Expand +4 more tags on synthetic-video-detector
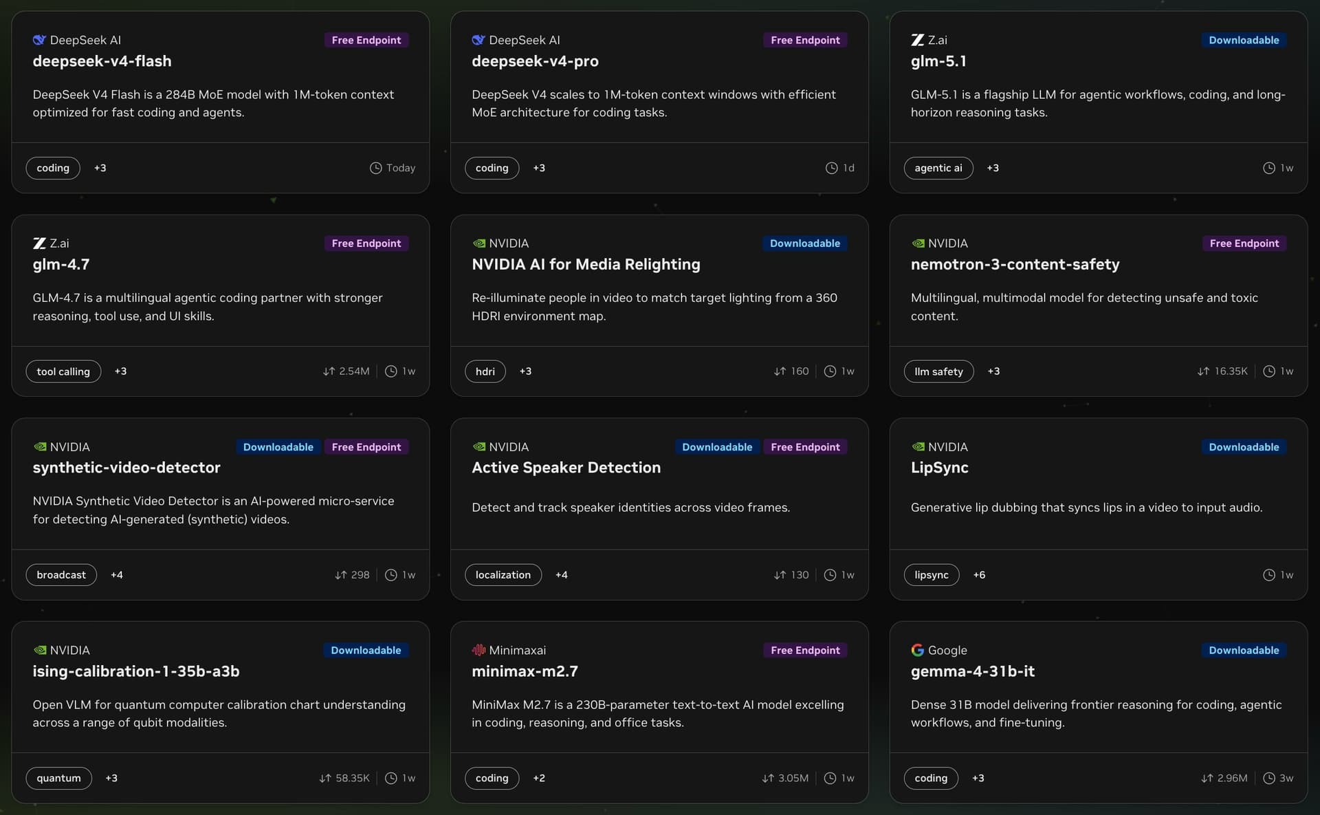This screenshot has width=1320, height=815. tap(117, 575)
